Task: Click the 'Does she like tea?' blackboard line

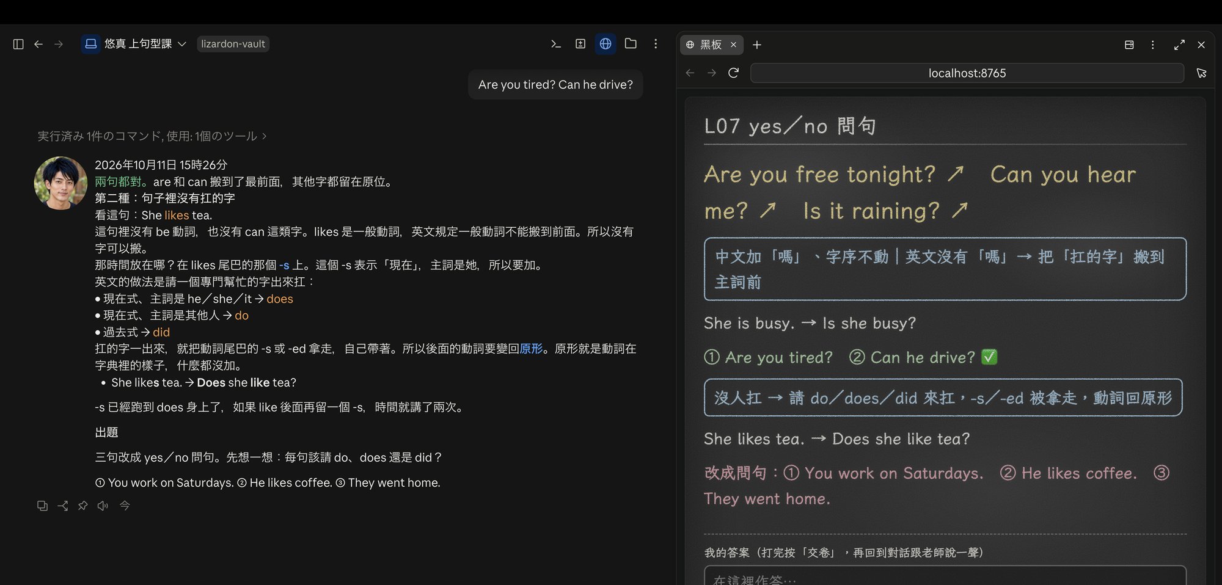Action: 836,439
